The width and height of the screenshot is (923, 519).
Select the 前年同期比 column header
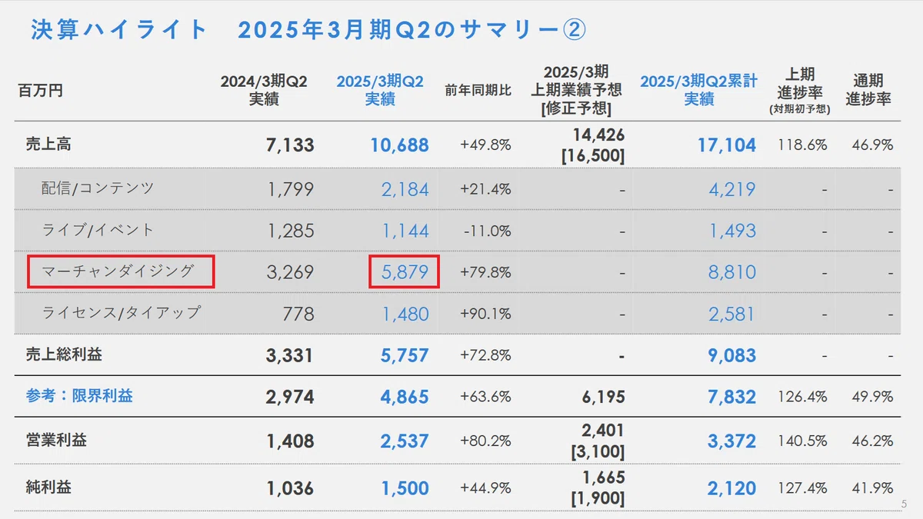click(478, 91)
